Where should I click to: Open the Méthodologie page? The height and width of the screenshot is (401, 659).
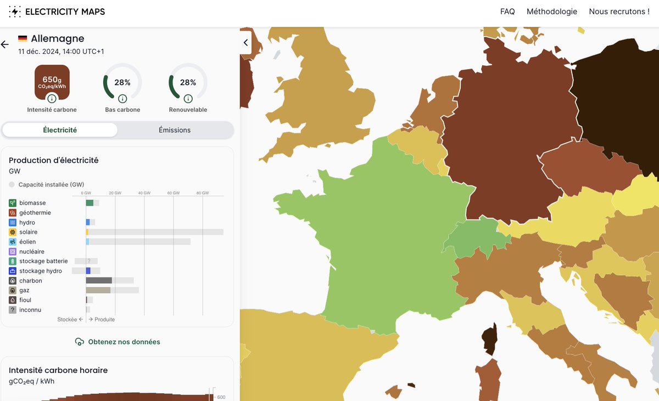pyautogui.click(x=552, y=12)
